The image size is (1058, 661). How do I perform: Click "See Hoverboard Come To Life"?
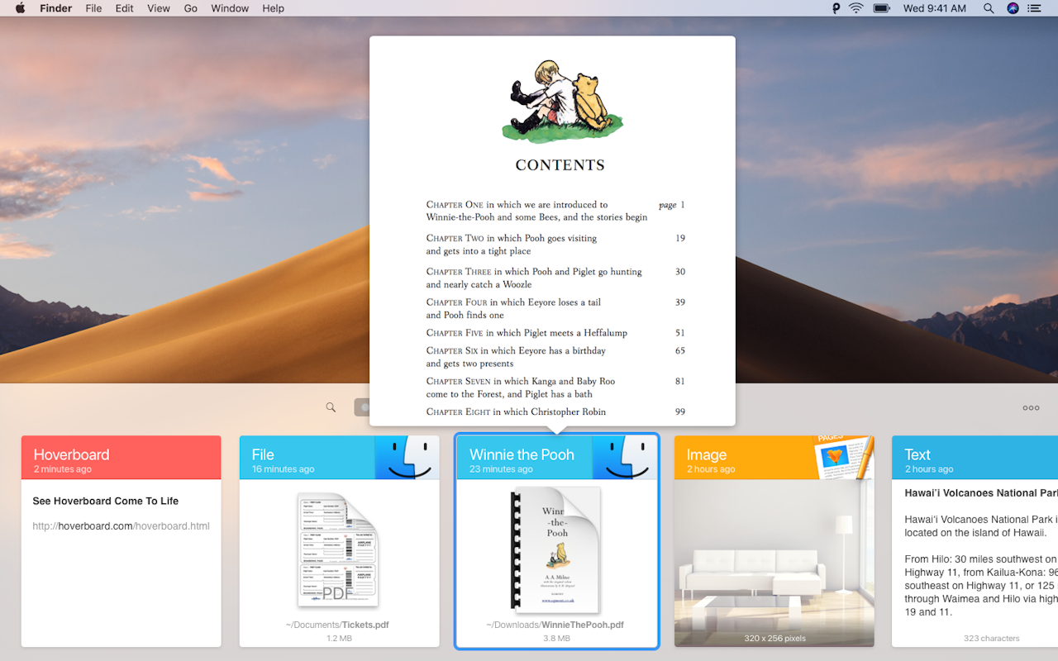[x=105, y=501]
